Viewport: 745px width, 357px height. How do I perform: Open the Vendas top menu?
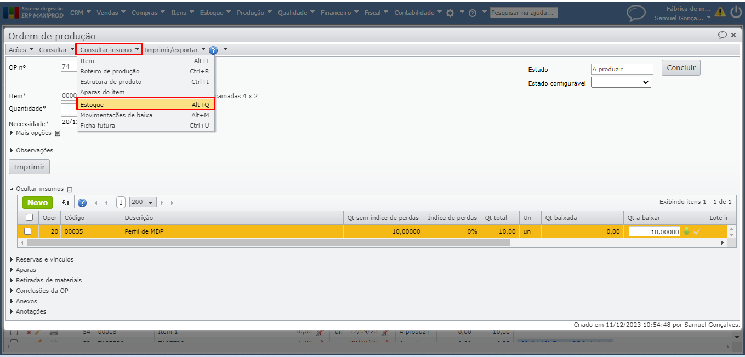[111, 13]
